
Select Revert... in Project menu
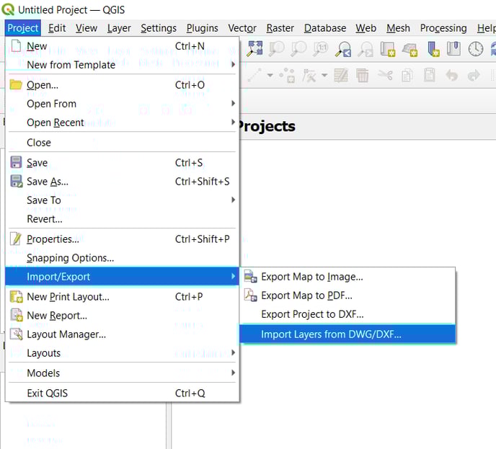122,219
